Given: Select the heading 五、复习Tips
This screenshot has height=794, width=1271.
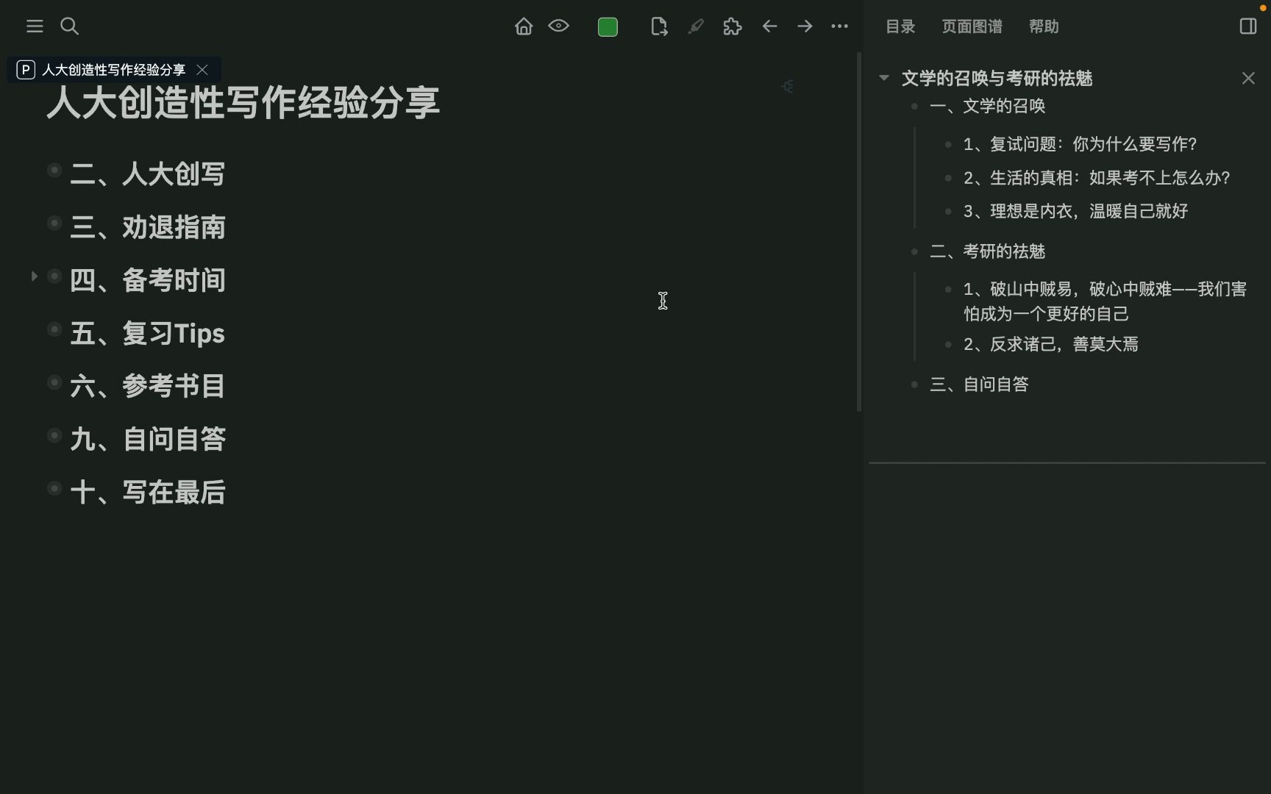Looking at the screenshot, I should tap(148, 334).
